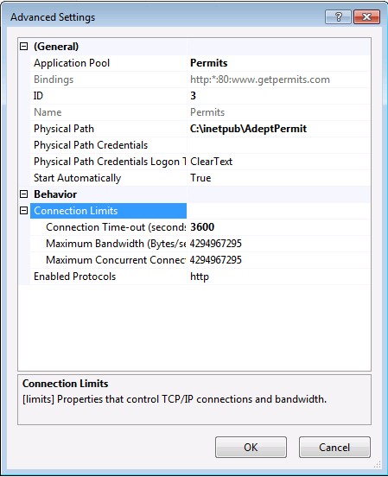
Task: Select the ID property row
Action: 200,96
